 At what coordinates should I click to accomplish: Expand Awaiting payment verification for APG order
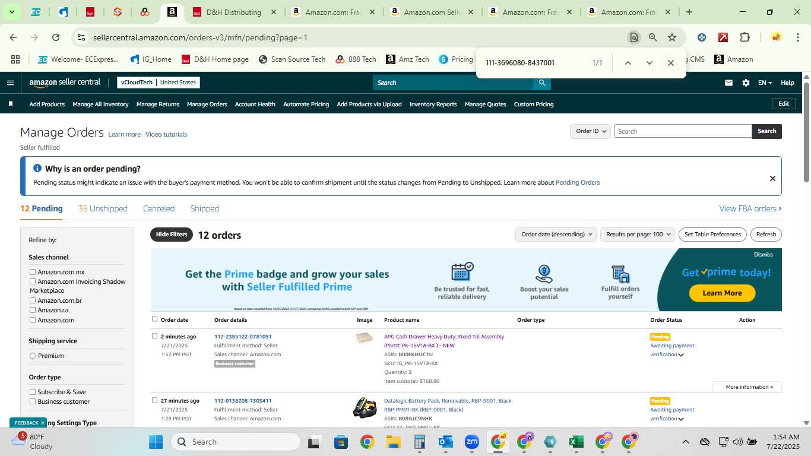pyautogui.click(x=681, y=355)
